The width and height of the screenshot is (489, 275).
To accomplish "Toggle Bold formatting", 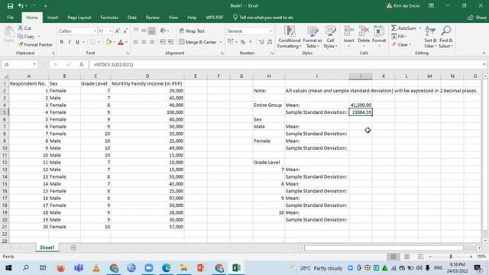I will click(62, 42).
